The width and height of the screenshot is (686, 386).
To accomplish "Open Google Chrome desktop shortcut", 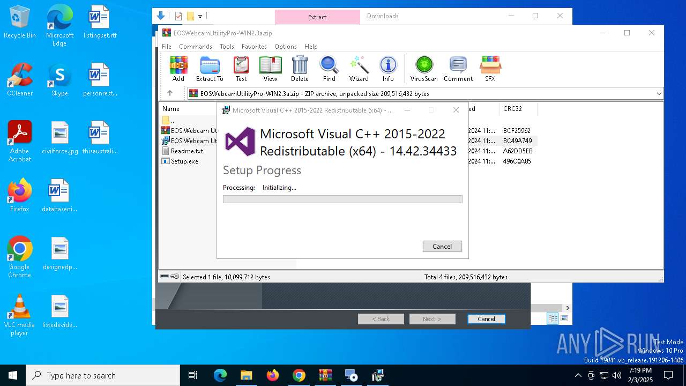I will coord(20,257).
